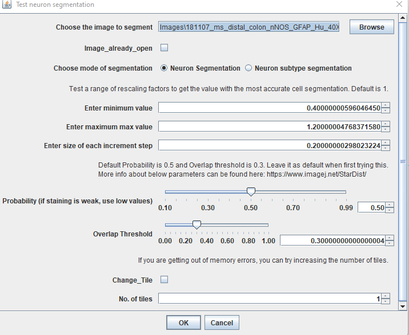Viewport: 409px width, 335px height.
Task: Click the Cancel button
Action: (x=222, y=322)
